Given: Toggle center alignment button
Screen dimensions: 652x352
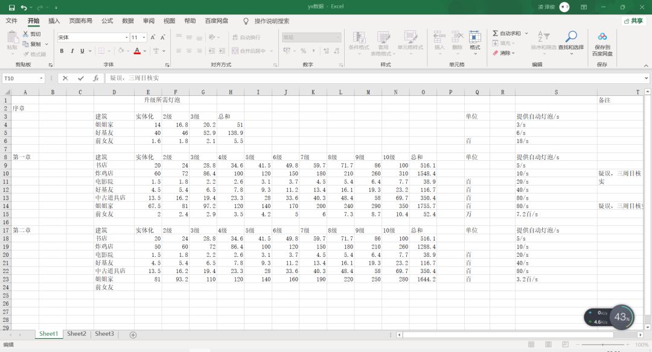Looking at the screenshot, I should point(189,51).
